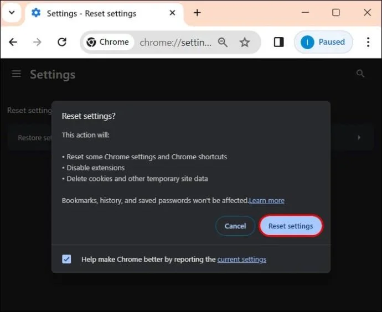382x312 pixels.
Task: Click 'Reset some Chrome settings and Chrome shortcuts'
Action: click(x=147, y=157)
